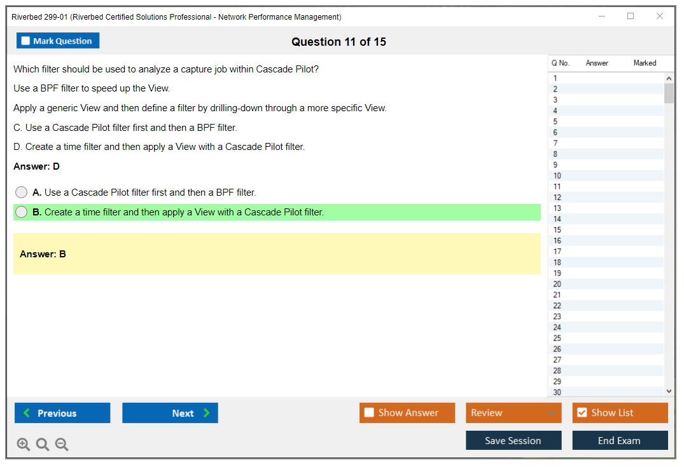Image resolution: width=684 pixels, height=467 pixels.
Task: Tick the Mark Question checkbox
Action: tap(26, 41)
